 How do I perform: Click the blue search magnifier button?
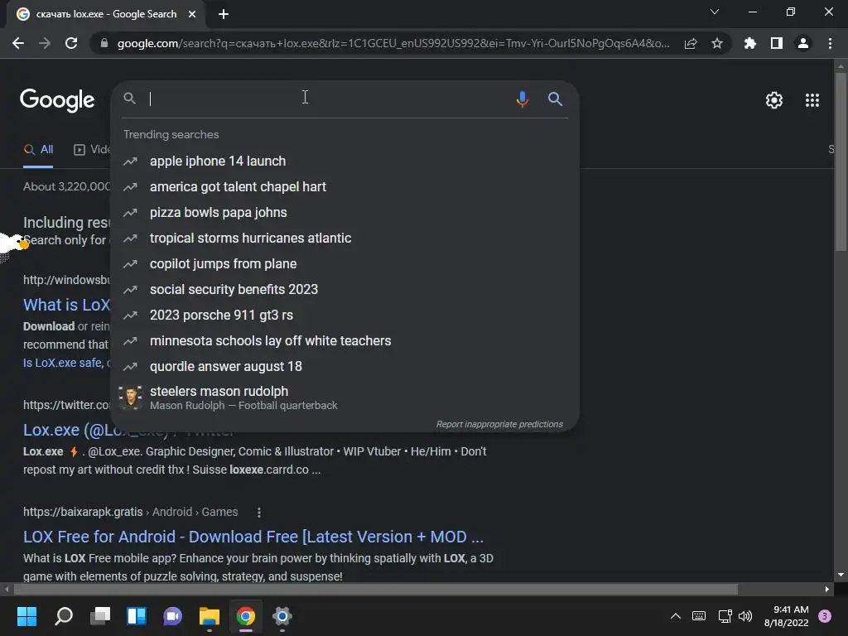(x=555, y=99)
